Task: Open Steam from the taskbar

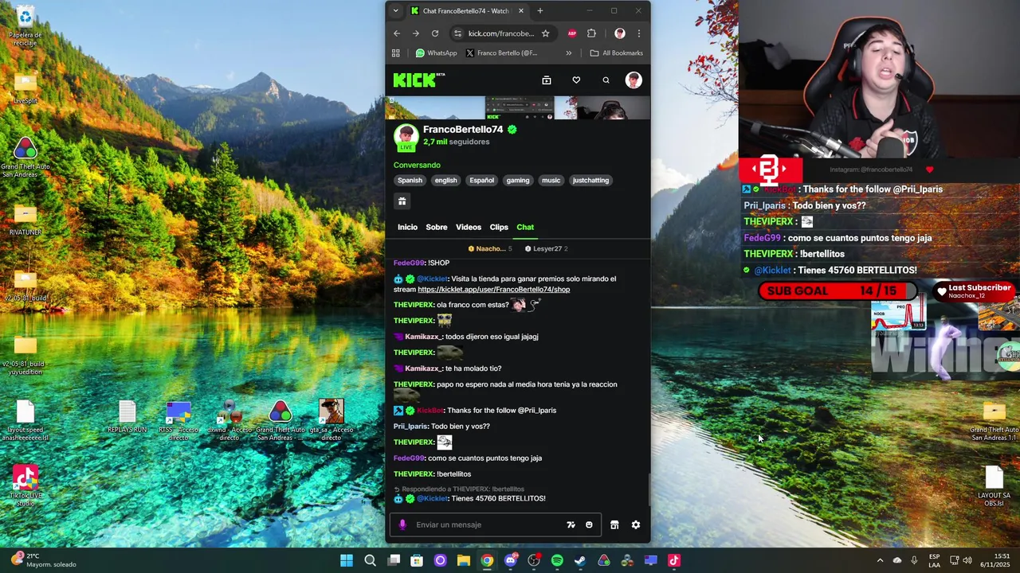Action: point(580,560)
